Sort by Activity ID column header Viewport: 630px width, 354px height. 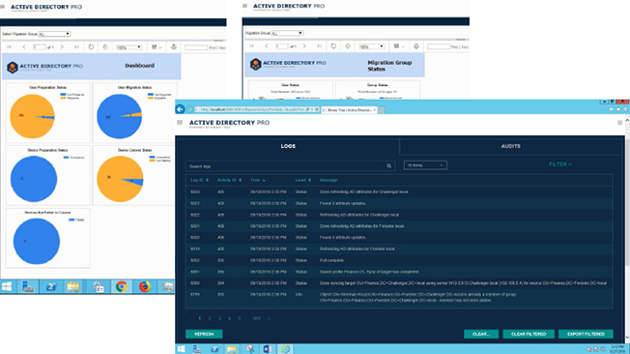[229, 180]
